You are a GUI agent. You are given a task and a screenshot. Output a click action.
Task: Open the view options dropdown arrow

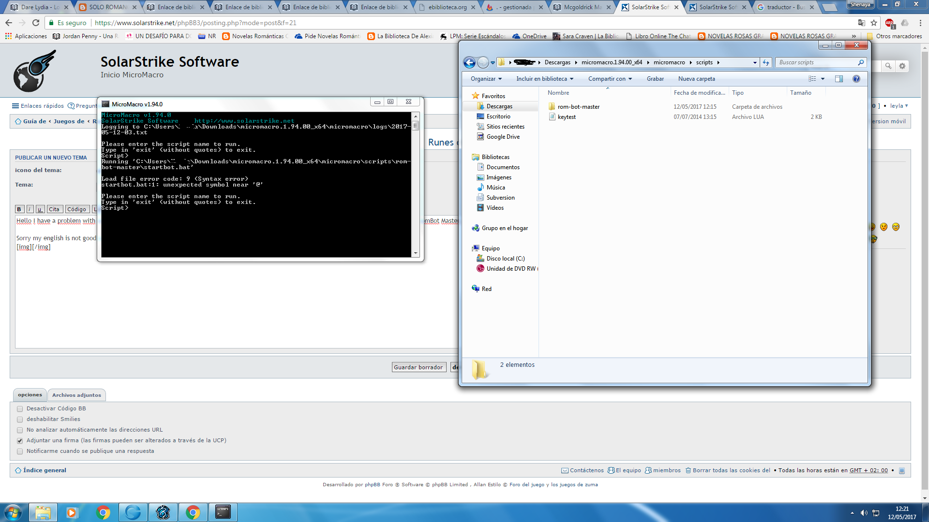823,79
